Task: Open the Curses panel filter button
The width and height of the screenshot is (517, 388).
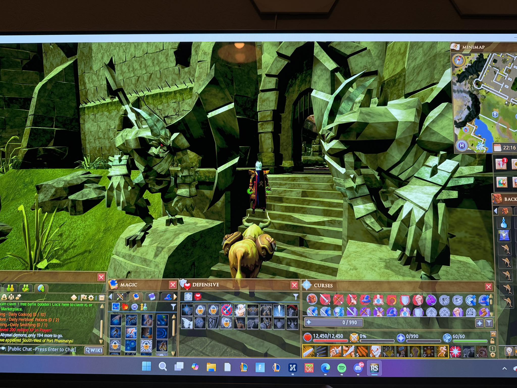Action: click(x=489, y=323)
